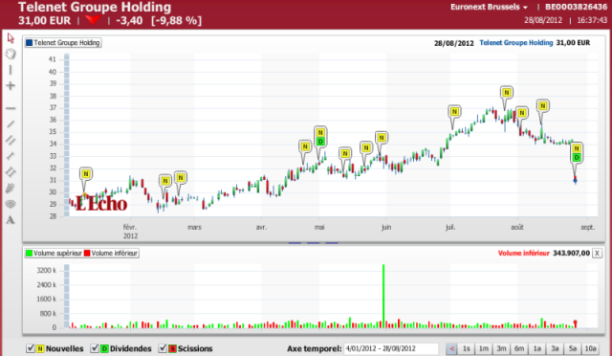The height and width of the screenshot is (356, 612).
Task: Select the hand pan tool
Action: [x=11, y=54]
